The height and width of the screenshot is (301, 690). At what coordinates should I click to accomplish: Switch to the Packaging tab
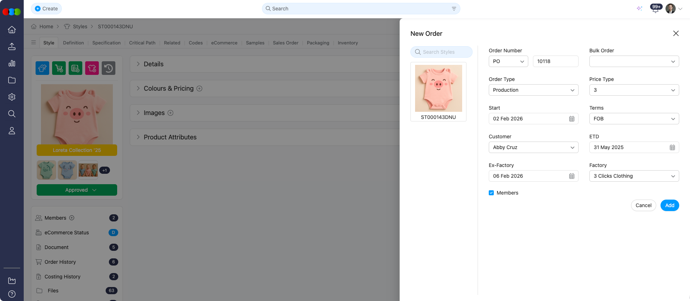(318, 43)
